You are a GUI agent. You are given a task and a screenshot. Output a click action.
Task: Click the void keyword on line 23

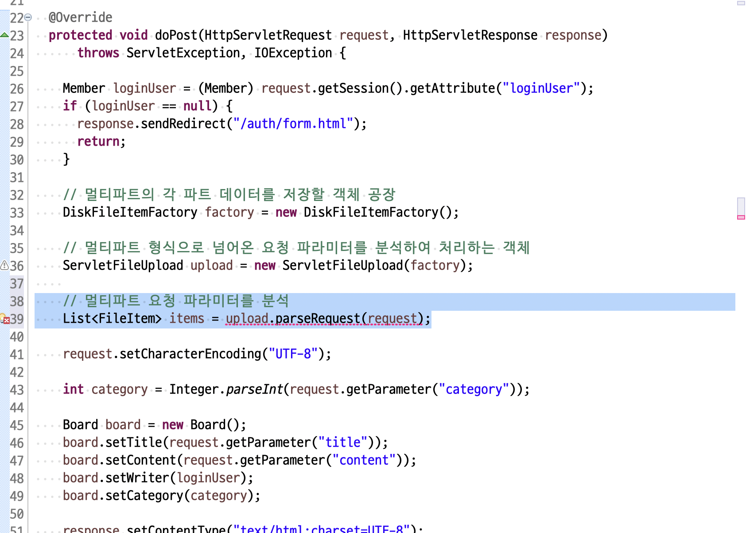pyautogui.click(x=134, y=35)
